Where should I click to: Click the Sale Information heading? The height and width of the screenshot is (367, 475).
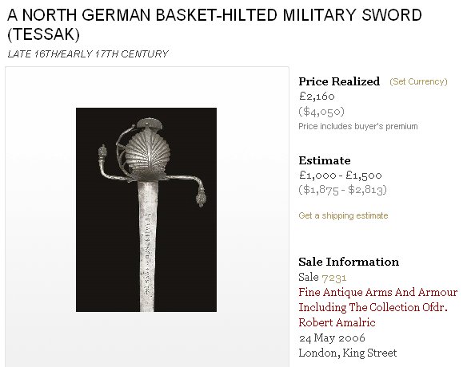[x=349, y=262]
